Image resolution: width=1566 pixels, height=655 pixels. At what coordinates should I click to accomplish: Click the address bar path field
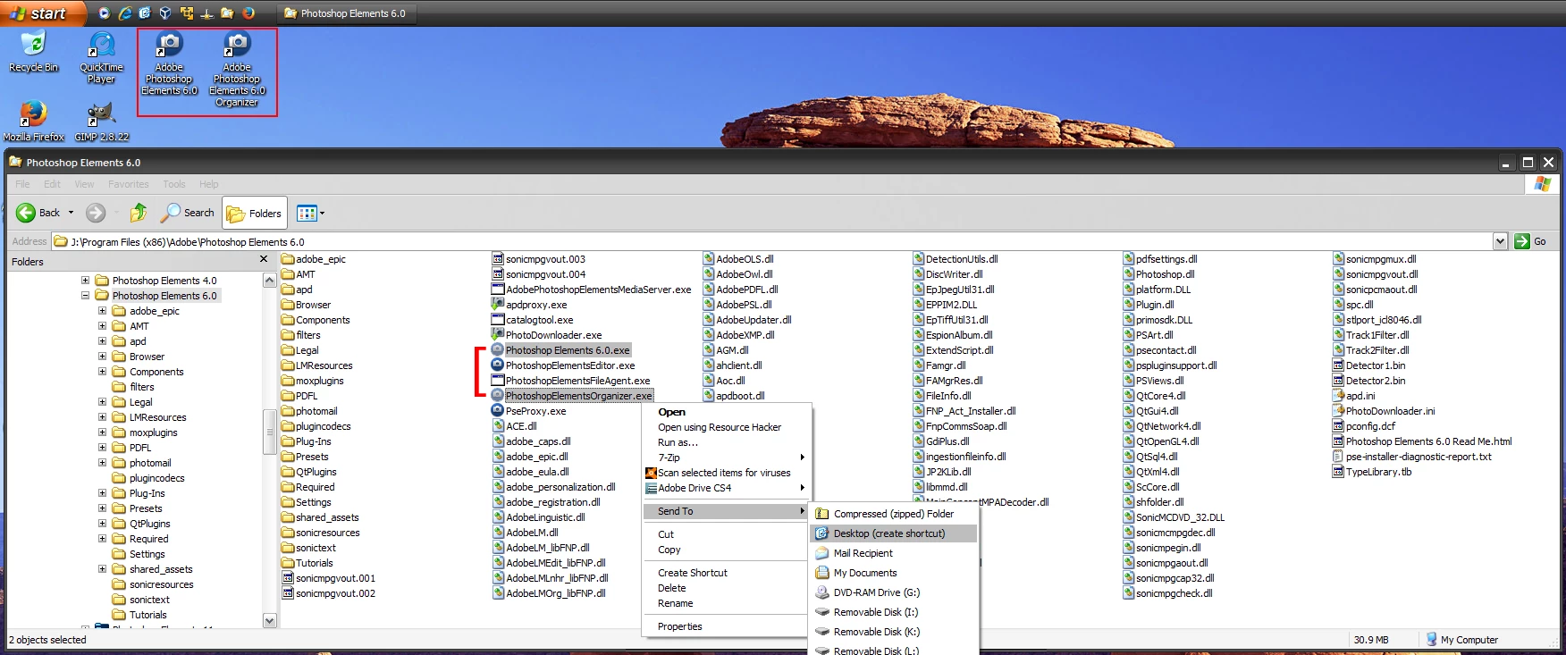(774, 241)
